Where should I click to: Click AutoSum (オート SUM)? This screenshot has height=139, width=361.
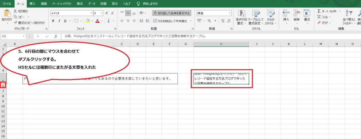point(327,11)
